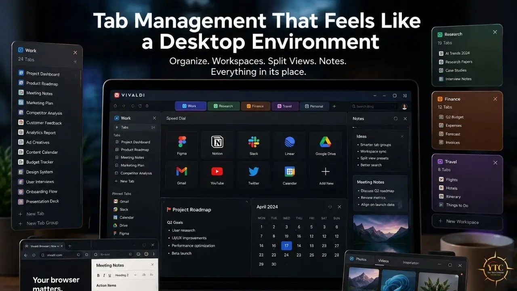Close the floating Work panel

tap(75, 53)
